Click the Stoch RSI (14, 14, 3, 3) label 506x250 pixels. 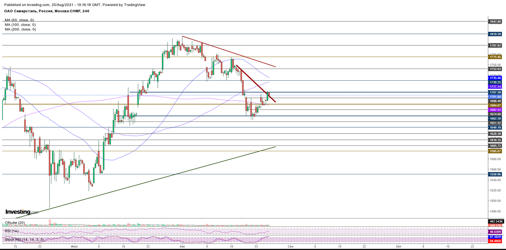tap(24, 239)
